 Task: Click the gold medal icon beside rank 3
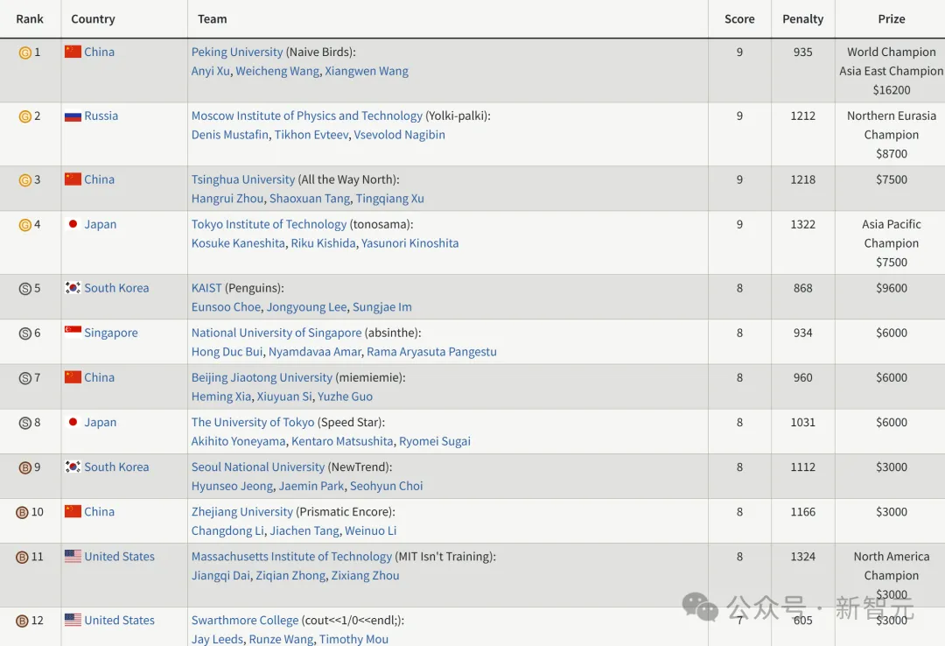point(25,179)
